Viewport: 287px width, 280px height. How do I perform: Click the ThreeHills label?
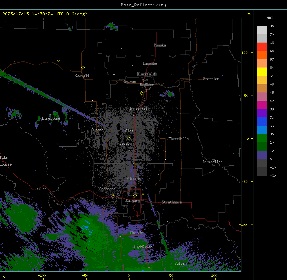[179, 139]
